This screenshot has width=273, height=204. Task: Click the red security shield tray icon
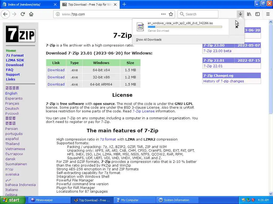[x=253, y=200]
